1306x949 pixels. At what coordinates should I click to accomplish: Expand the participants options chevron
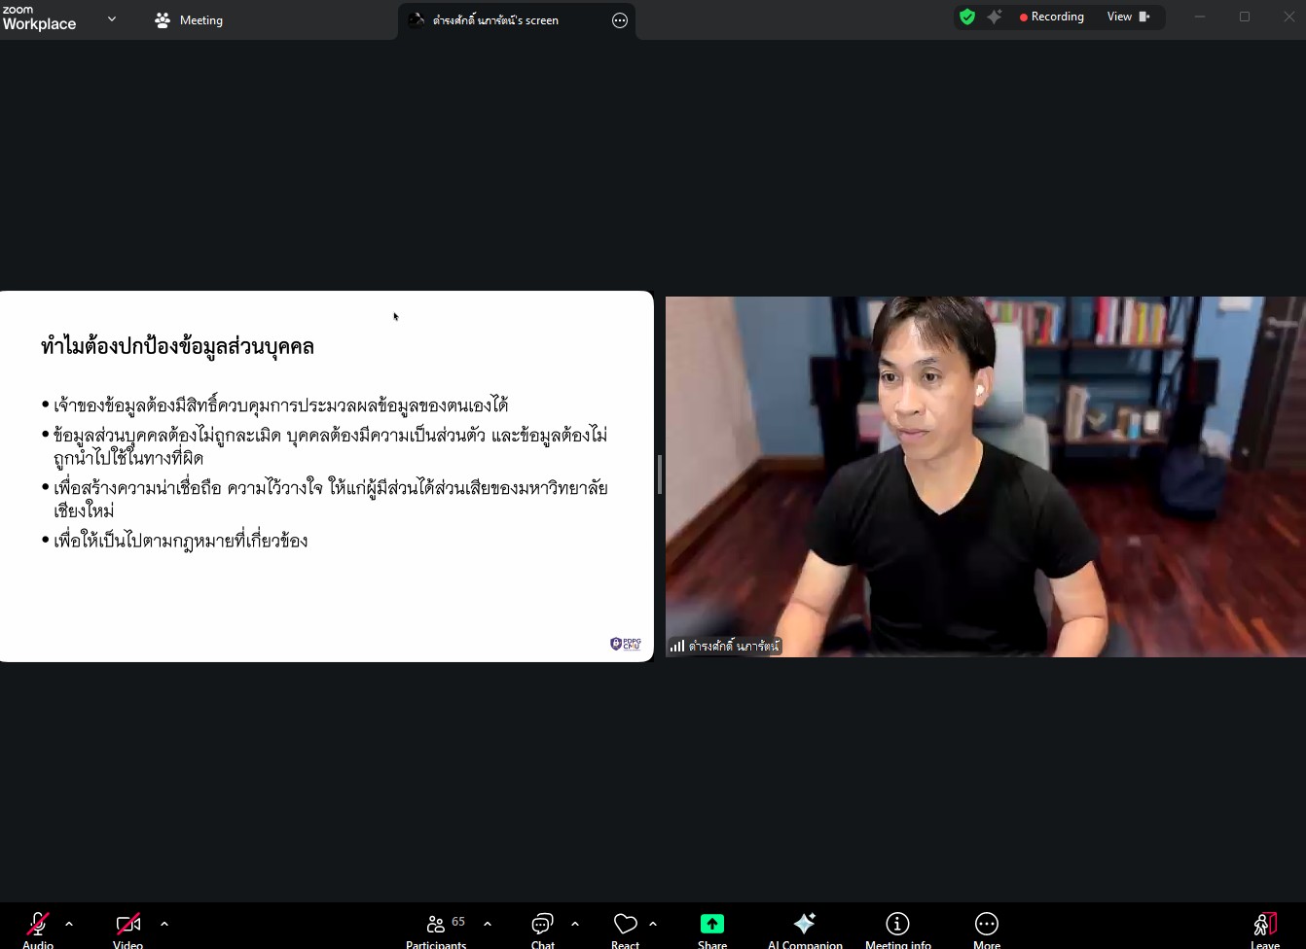point(488,924)
